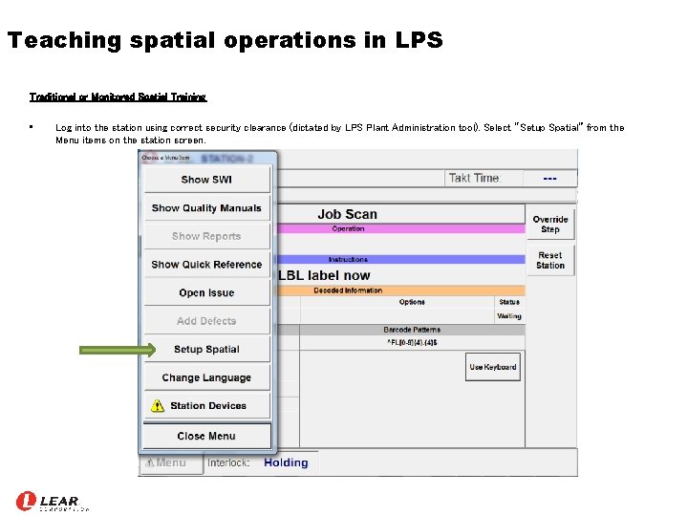The width and height of the screenshot is (688, 516).
Task: Choose Open Issue from menu
Action: 206,292
